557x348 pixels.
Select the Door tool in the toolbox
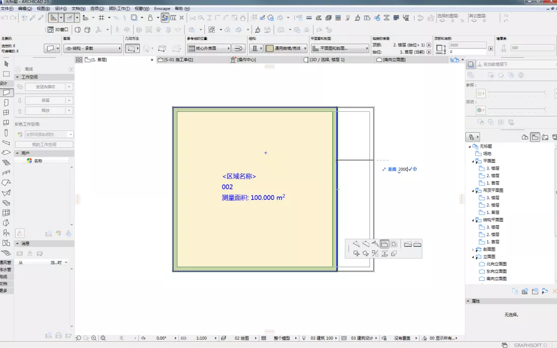tap(6, 102)
